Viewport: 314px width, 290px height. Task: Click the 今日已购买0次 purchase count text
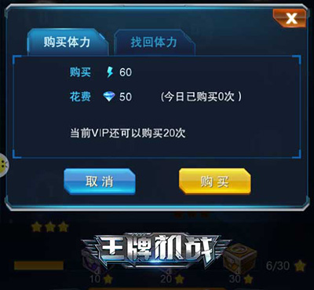tap(201, 97)
